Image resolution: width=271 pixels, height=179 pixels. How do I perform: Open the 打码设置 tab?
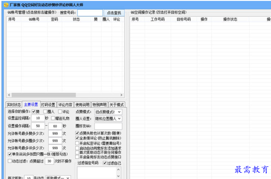point(48,105)
